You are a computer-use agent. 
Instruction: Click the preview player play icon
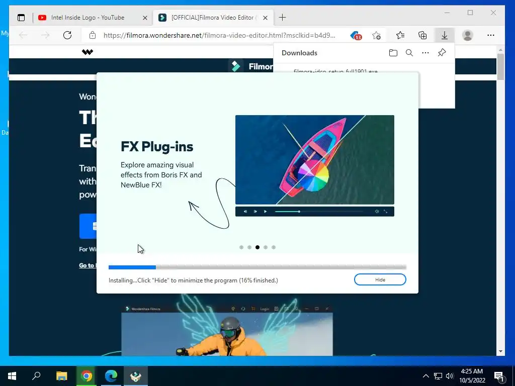pos(266,212)
